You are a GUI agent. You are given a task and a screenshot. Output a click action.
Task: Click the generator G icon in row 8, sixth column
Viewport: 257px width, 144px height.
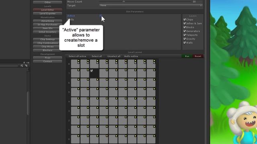(x=126, y=63)
